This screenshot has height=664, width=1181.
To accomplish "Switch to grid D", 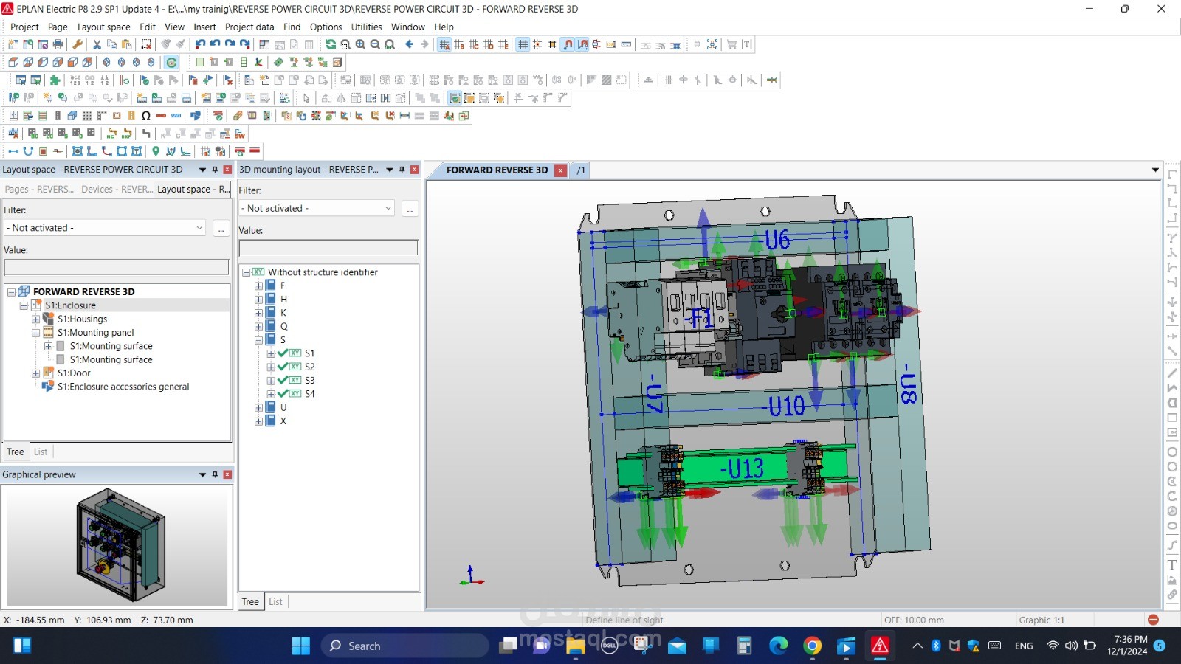I will [x=489, y=44].
